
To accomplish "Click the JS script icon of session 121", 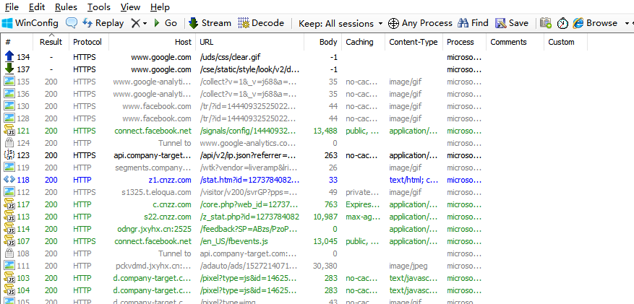I will (9, 131).
